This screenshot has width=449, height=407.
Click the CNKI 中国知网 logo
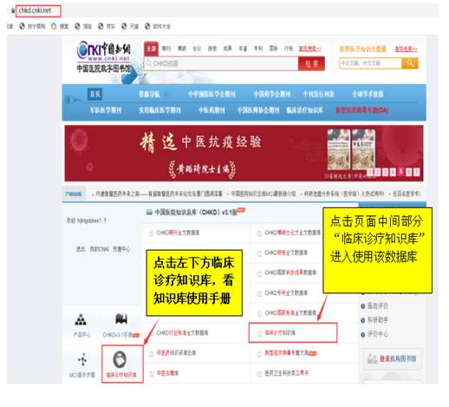(103, 51)
